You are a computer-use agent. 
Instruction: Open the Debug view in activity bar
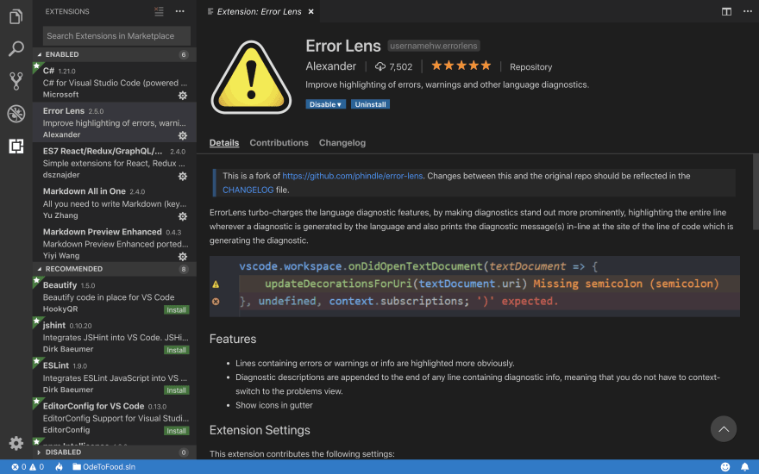coord(16,113)
